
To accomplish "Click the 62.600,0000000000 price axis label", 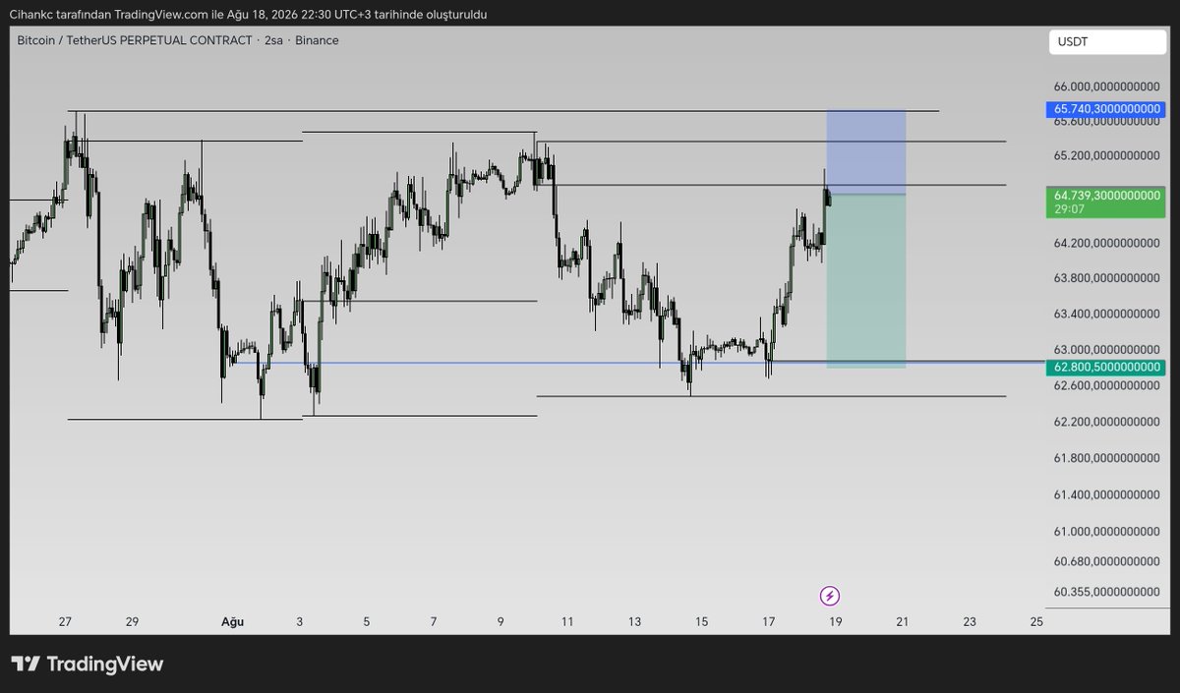I will 1107,385.
